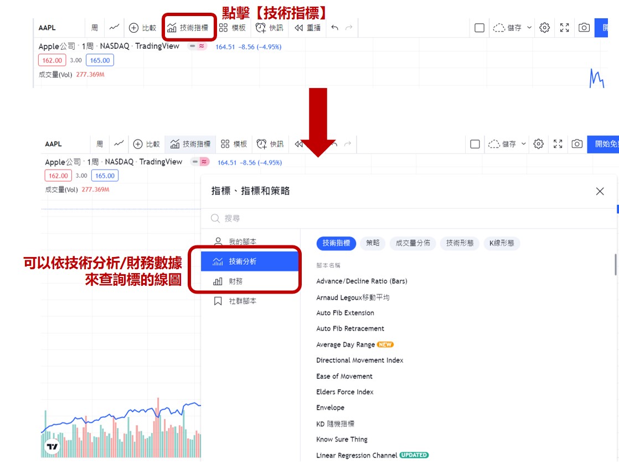
Task: Switch to the 成交量分佈 tab
Action: coord(412,243)
